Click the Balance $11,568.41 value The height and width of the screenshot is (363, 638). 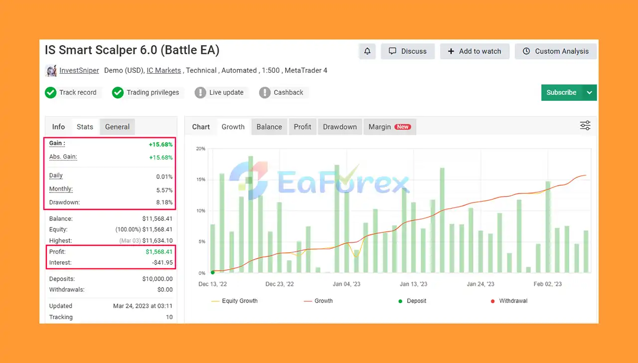pyautogui.click(x=158, y=219)
